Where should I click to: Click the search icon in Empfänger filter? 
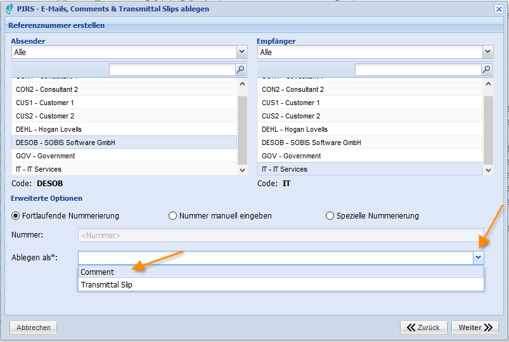pyautogui.click(x=487, y=70)
